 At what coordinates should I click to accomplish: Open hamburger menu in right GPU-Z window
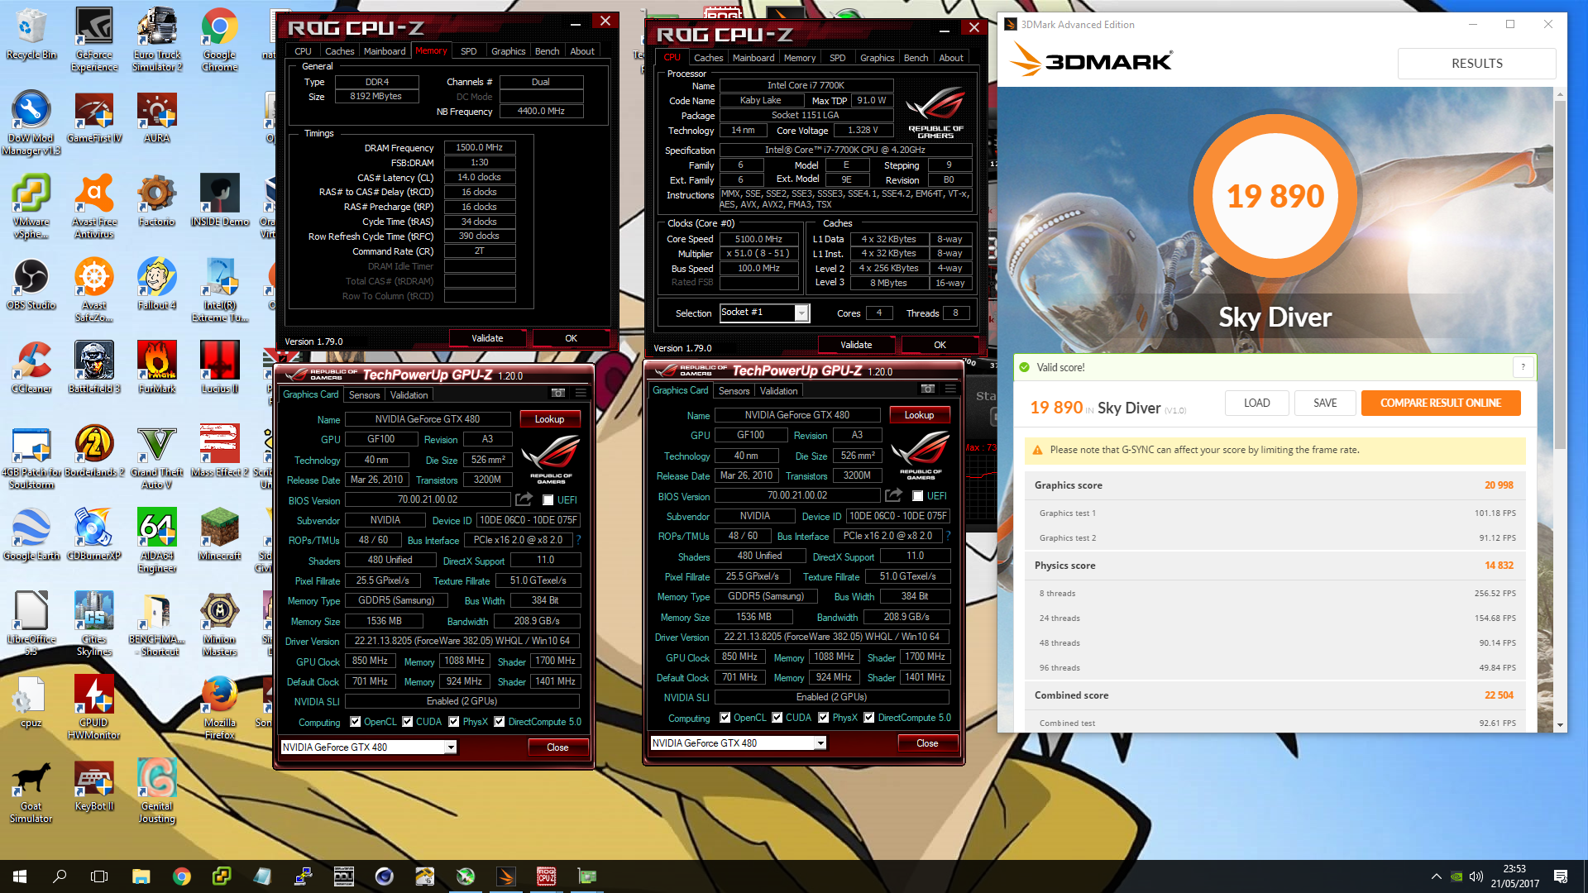[951, 389]
